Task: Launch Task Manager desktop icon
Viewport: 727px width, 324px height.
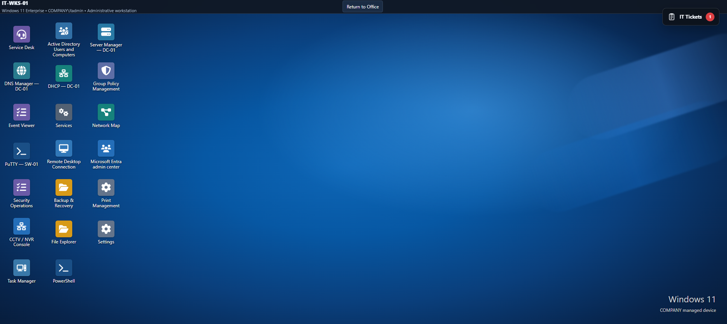Action: tap(21, 268)
